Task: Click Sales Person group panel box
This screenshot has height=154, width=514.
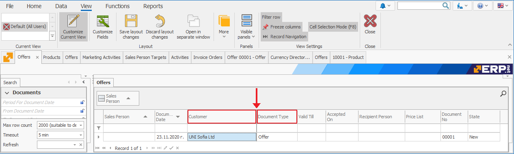Action: (x=118, y=98)
